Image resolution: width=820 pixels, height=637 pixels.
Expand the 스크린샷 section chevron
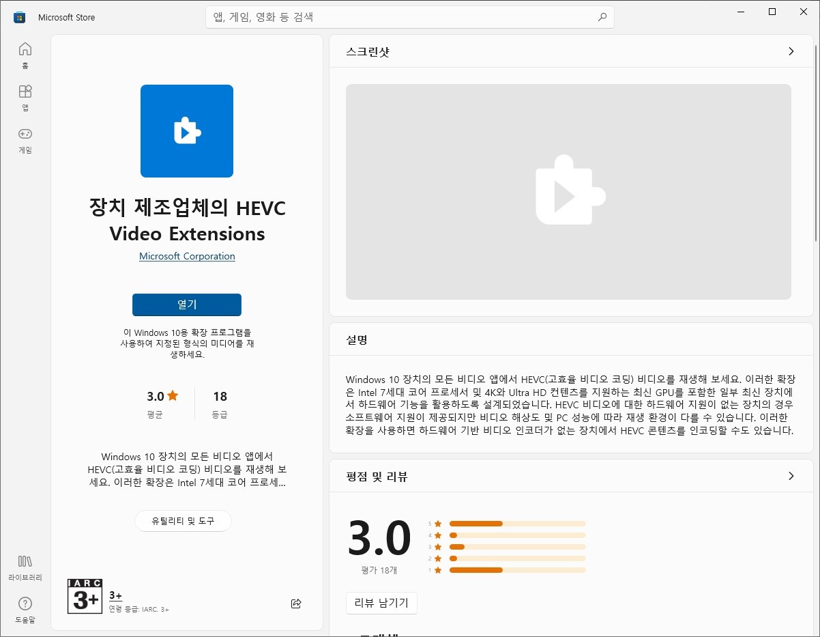tap(791, 51)
